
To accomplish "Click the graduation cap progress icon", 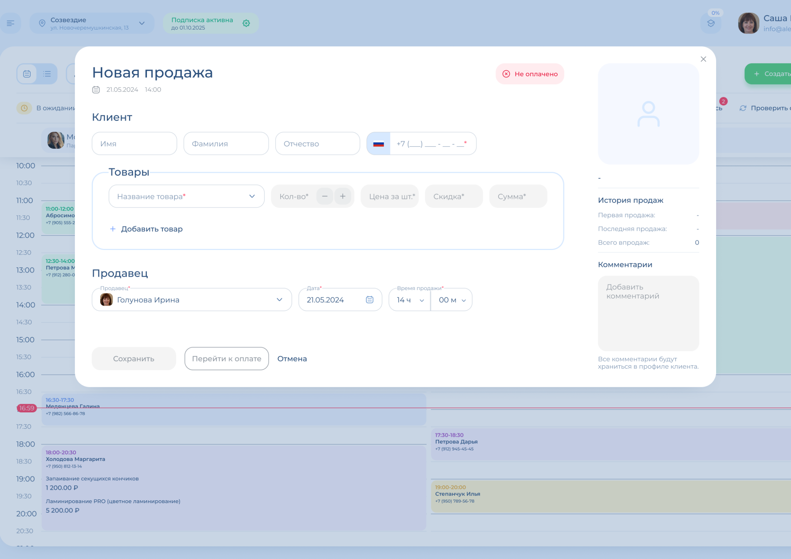I will pyautogui.click(x=711, y=24).
